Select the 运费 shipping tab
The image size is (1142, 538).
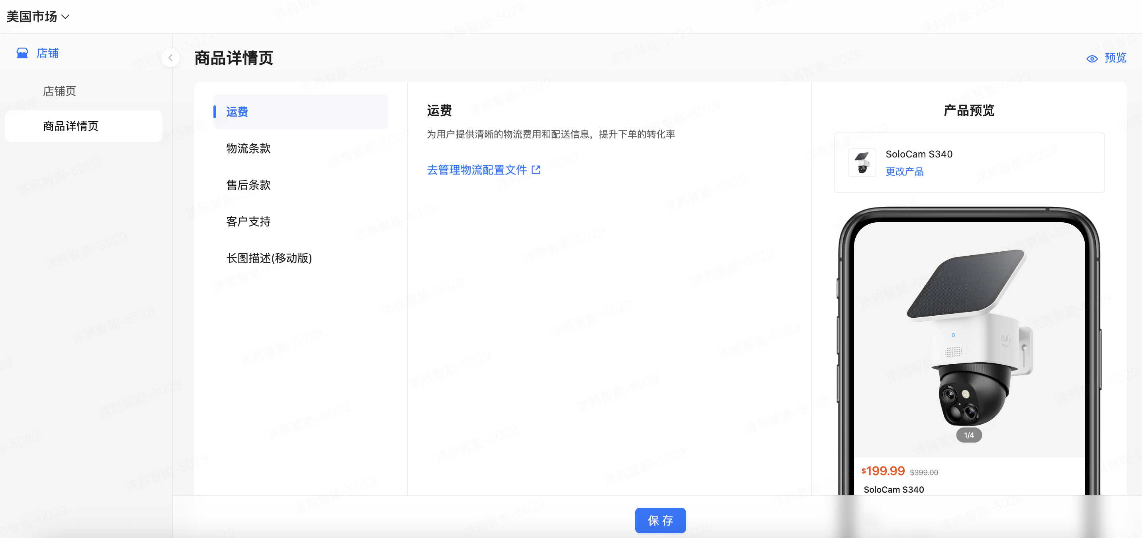click(x=237, y=112)
